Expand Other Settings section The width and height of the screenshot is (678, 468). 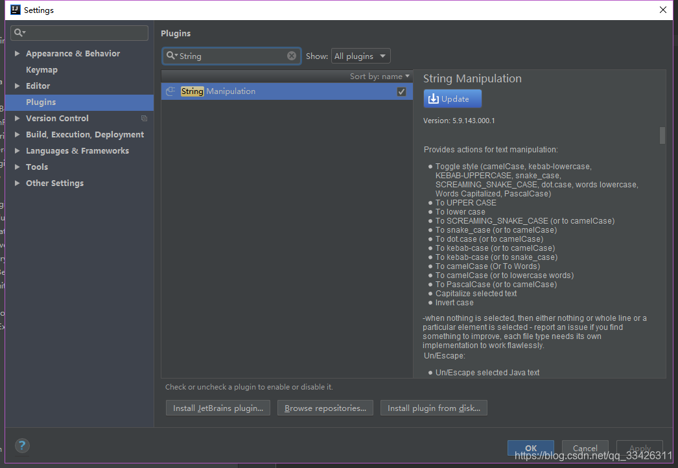18,183
